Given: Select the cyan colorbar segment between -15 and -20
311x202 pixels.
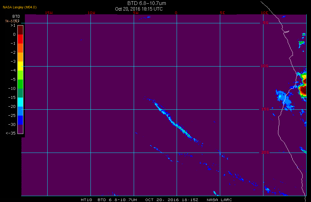Looking at the screenshot, I should (21, 102).
